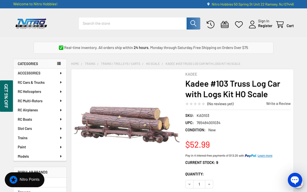The image size is (307, 192).
Task: Click the blue search magnifier button
Action: click(x=193, y=23)
